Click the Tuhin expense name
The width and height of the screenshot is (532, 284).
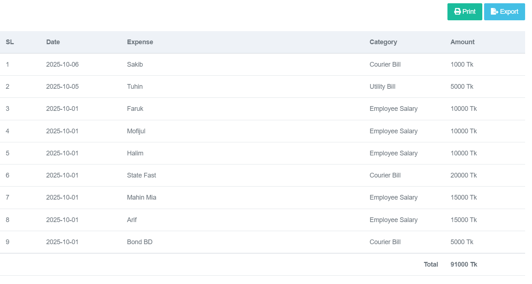[x=135, y=87]
